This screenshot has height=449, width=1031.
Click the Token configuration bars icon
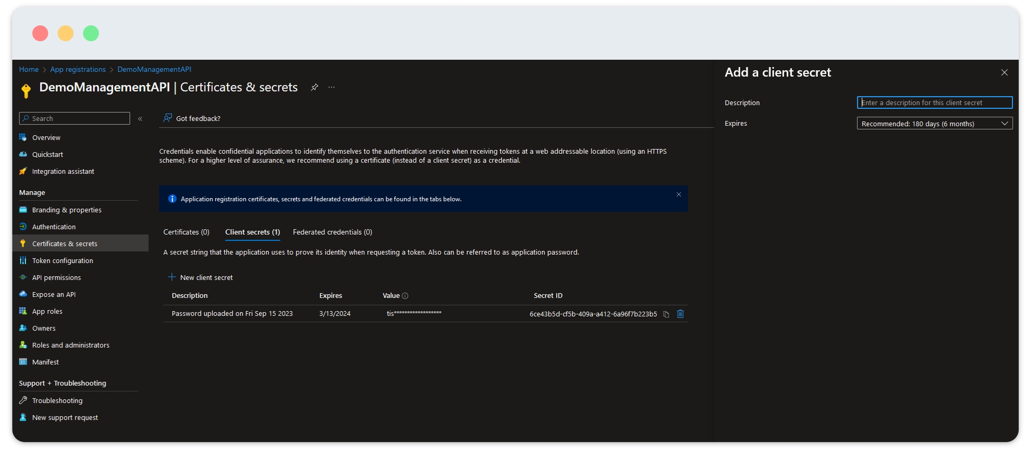(x=23, y=260)
